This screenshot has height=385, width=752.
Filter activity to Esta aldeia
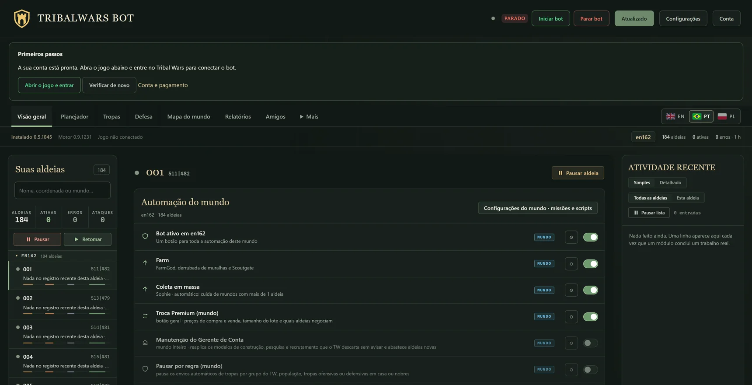(687, 198)
